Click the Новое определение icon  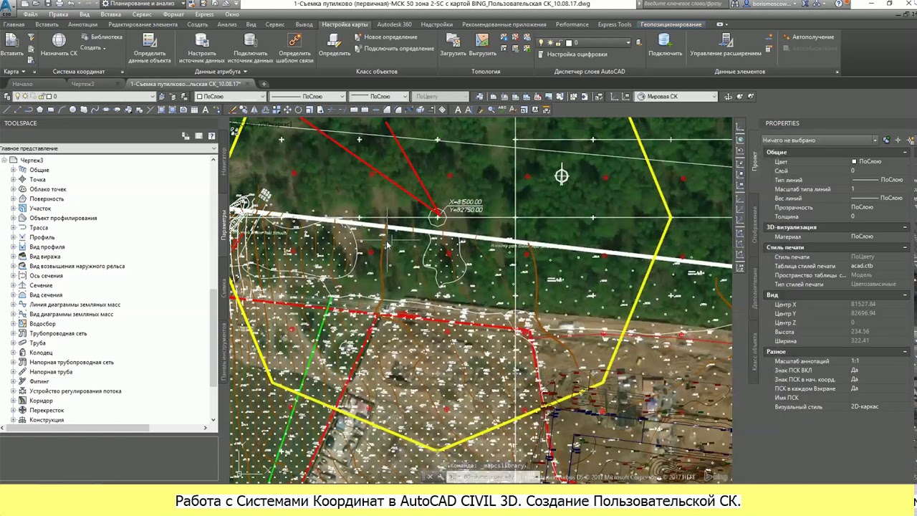358,37
